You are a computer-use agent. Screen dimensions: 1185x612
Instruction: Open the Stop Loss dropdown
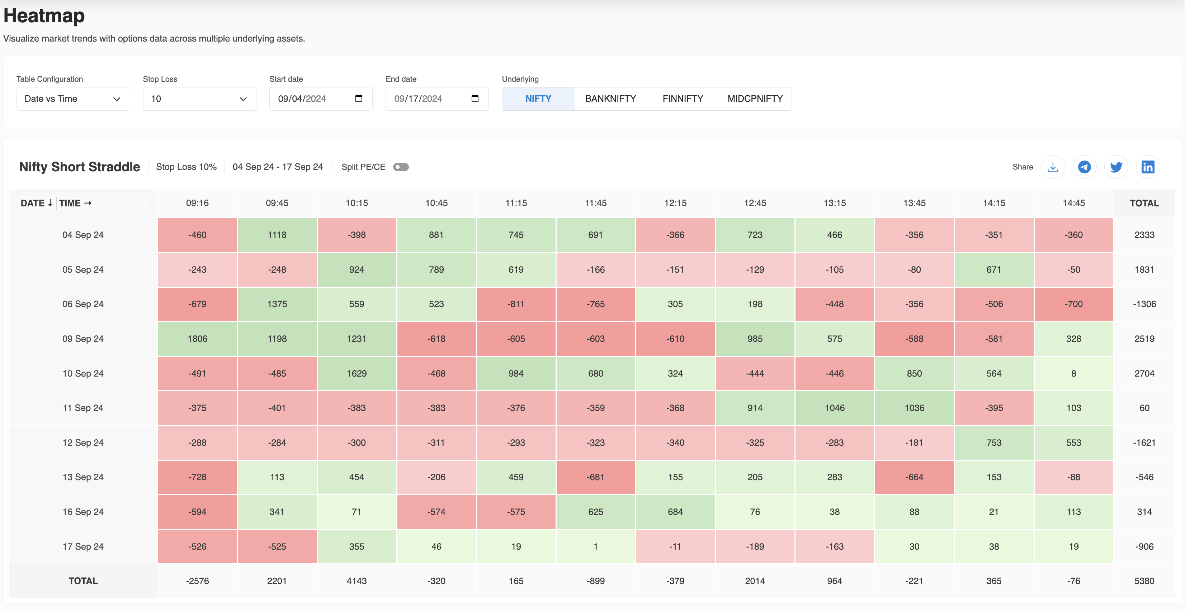pyautogui.click(x=200, y=99)
